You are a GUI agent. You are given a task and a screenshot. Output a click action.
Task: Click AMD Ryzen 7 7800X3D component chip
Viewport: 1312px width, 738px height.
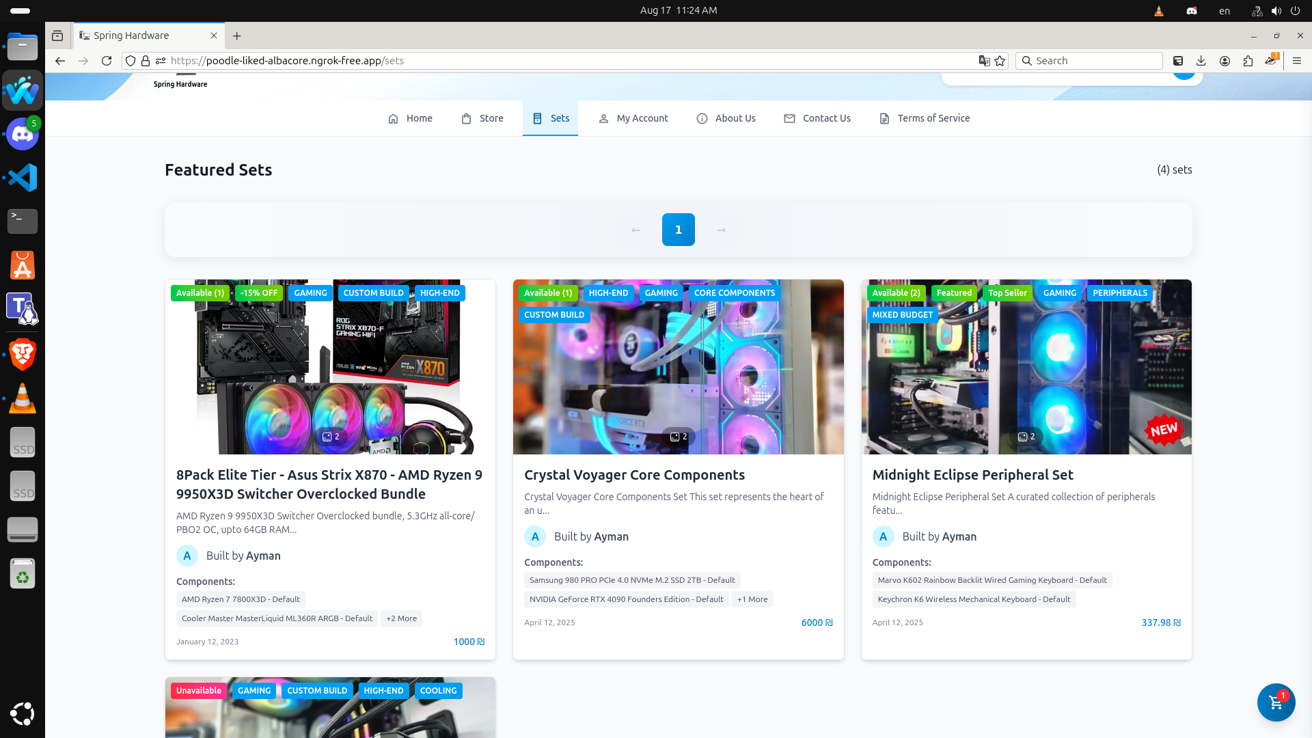pyautogui.click(x=241, y=599)
